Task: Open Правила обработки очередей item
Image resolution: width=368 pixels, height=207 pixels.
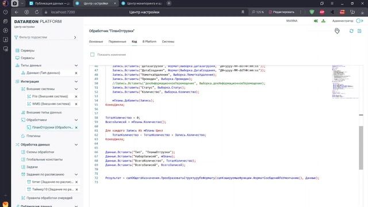Action: coord(49,198)
